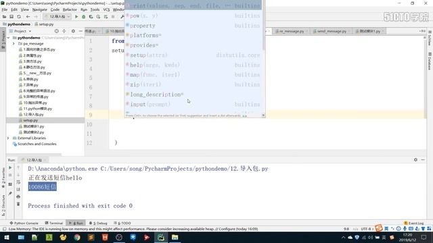Choose zip(iter1) suggestion in completion list

coord(193,84)
